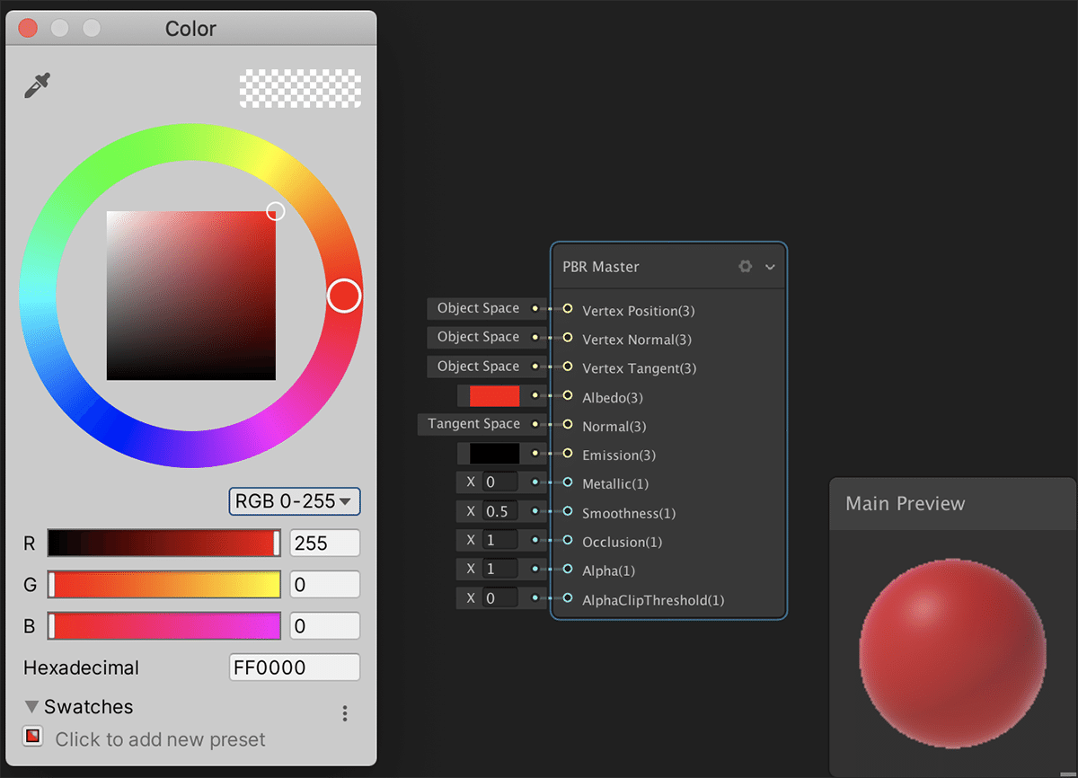Click the AlphaClipThreshold(1) input port
The height and width of the screenshot is (778, 1078).
pyautogui.click(x=568, y=597)
